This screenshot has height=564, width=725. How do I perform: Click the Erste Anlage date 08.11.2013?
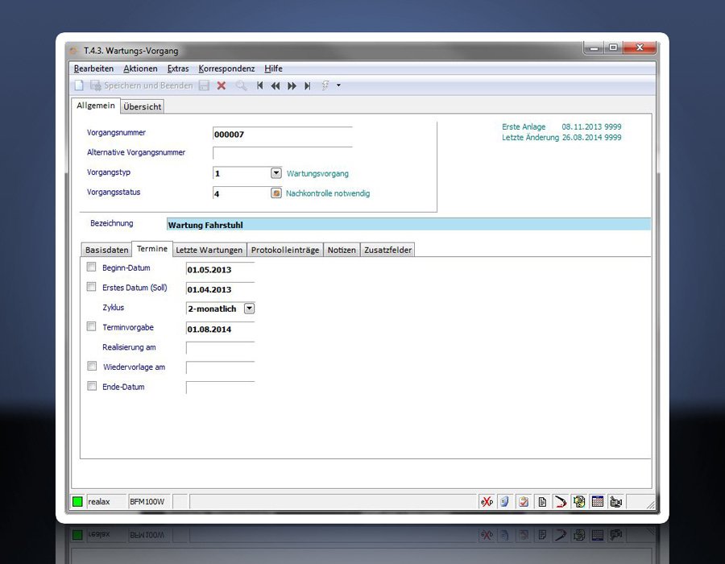(582, 126)
